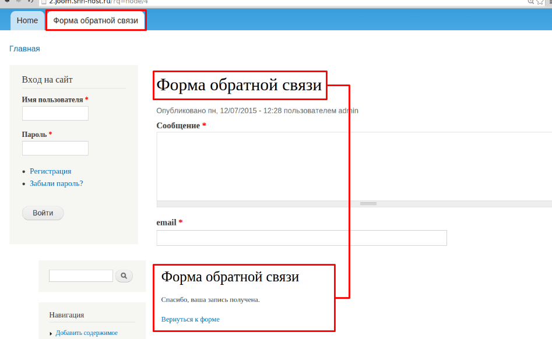Click the large Форма обратной связи heading

(x=239, y=86)
